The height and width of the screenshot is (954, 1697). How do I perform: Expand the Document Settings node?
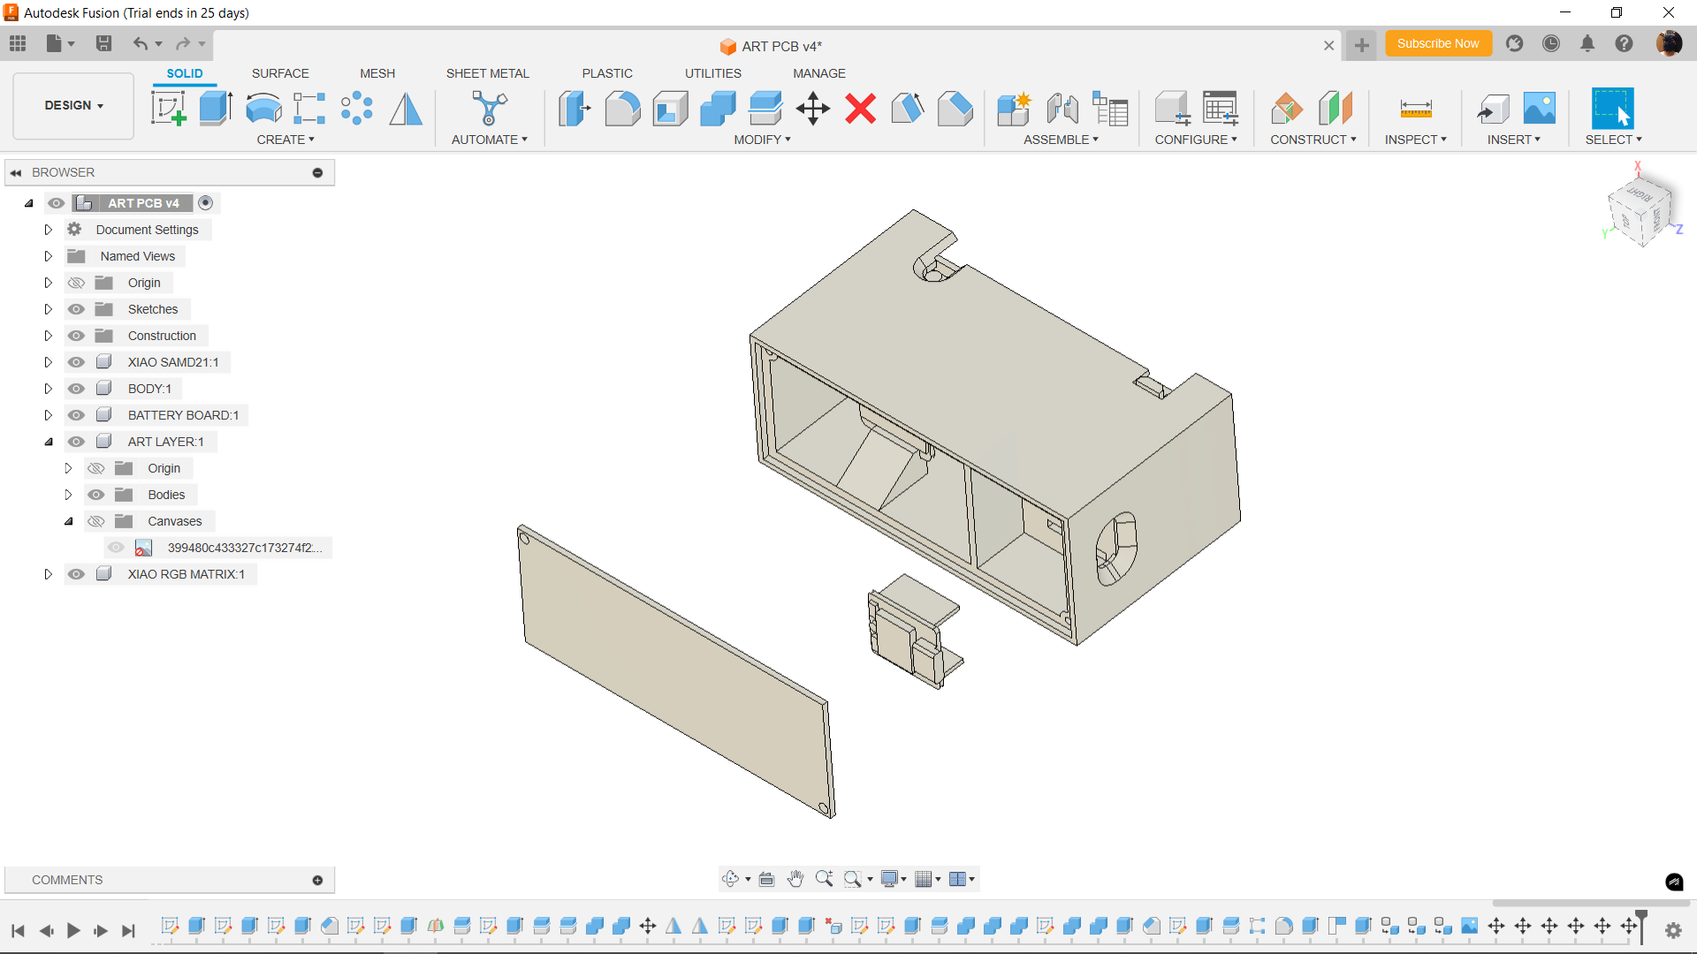pyautogui.click(x=48, y=230)
